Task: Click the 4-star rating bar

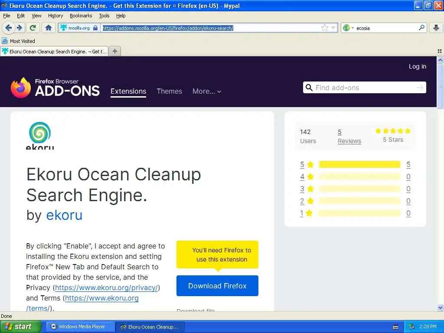Action: [359, 177]
